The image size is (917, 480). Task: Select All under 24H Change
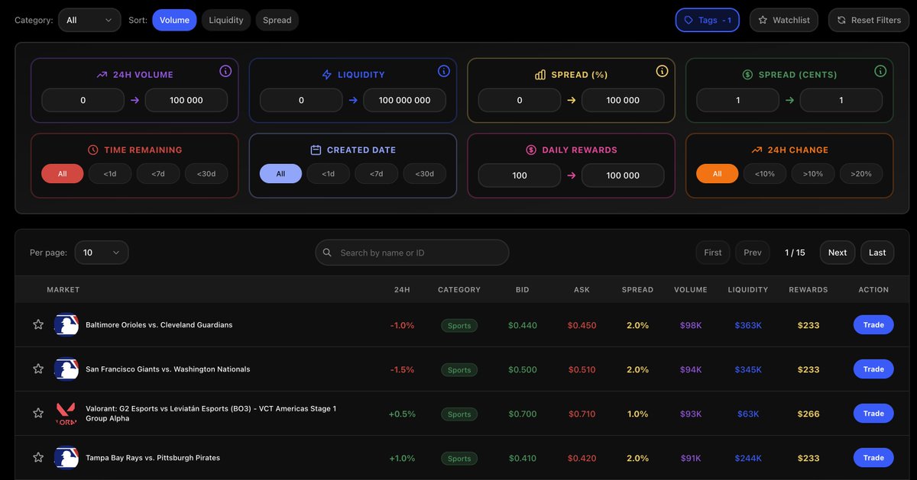[x=717, y=174]
